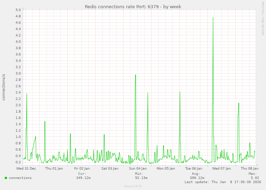
Task: Select the 'connections' legend label
Action: pos(20,178)
